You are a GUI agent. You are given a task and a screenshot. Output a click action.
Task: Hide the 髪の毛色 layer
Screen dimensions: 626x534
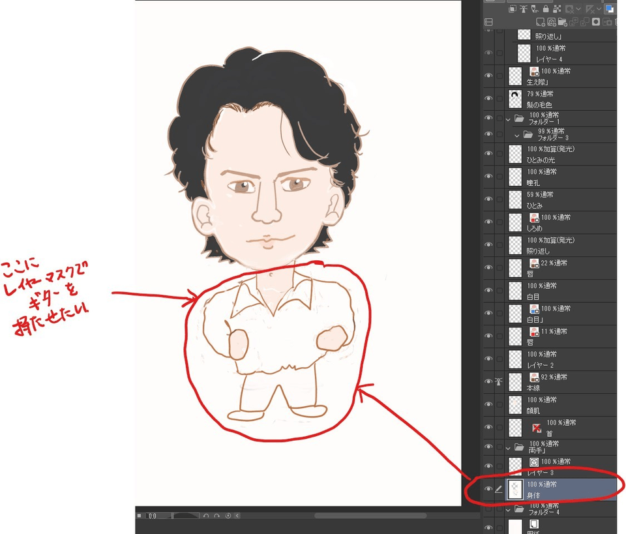[488, 99]
